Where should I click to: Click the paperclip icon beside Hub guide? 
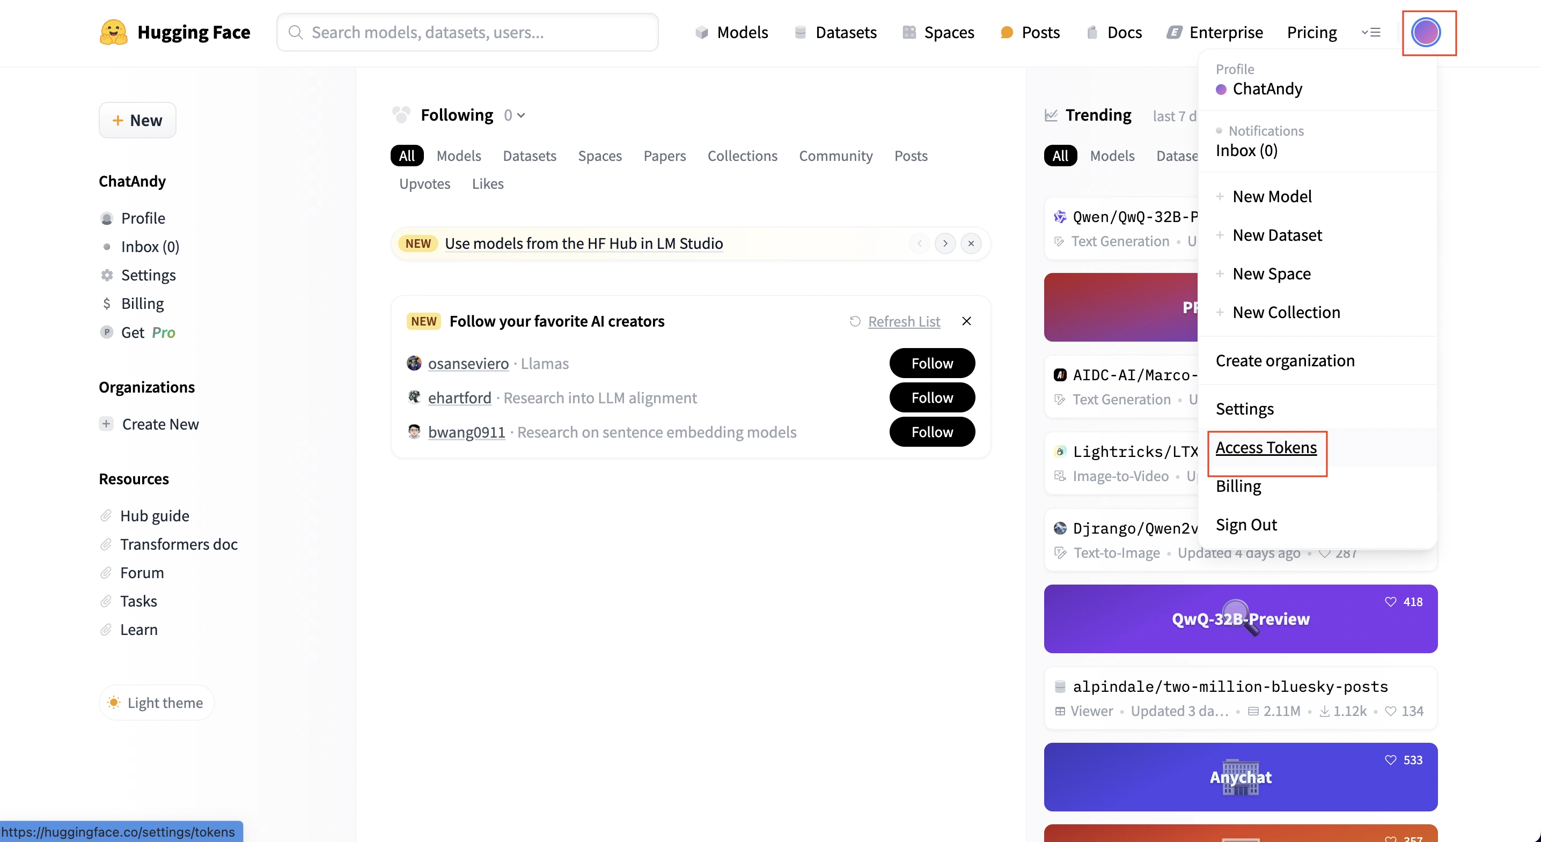[x=106, y=515]
